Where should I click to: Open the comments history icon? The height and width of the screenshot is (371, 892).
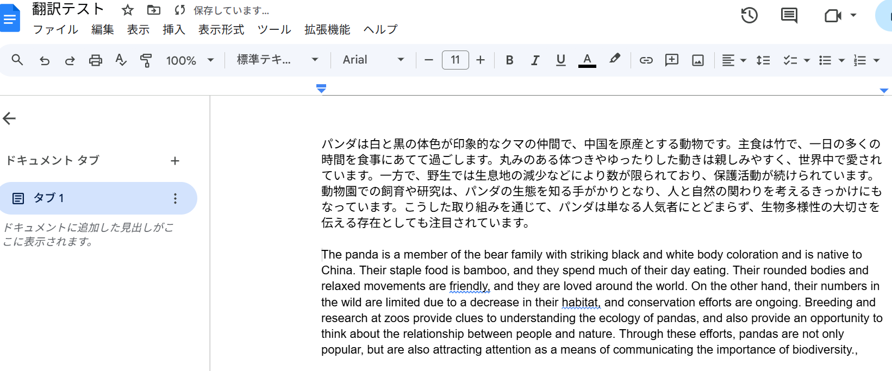pyautogui.click(x=789, y=15)
